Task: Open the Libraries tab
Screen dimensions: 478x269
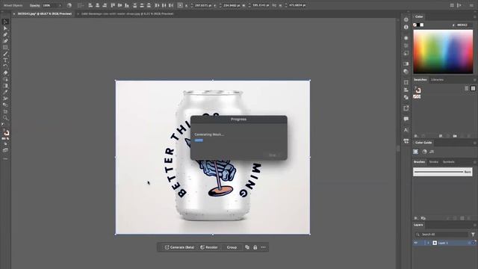Action: [x=437, y=80]
